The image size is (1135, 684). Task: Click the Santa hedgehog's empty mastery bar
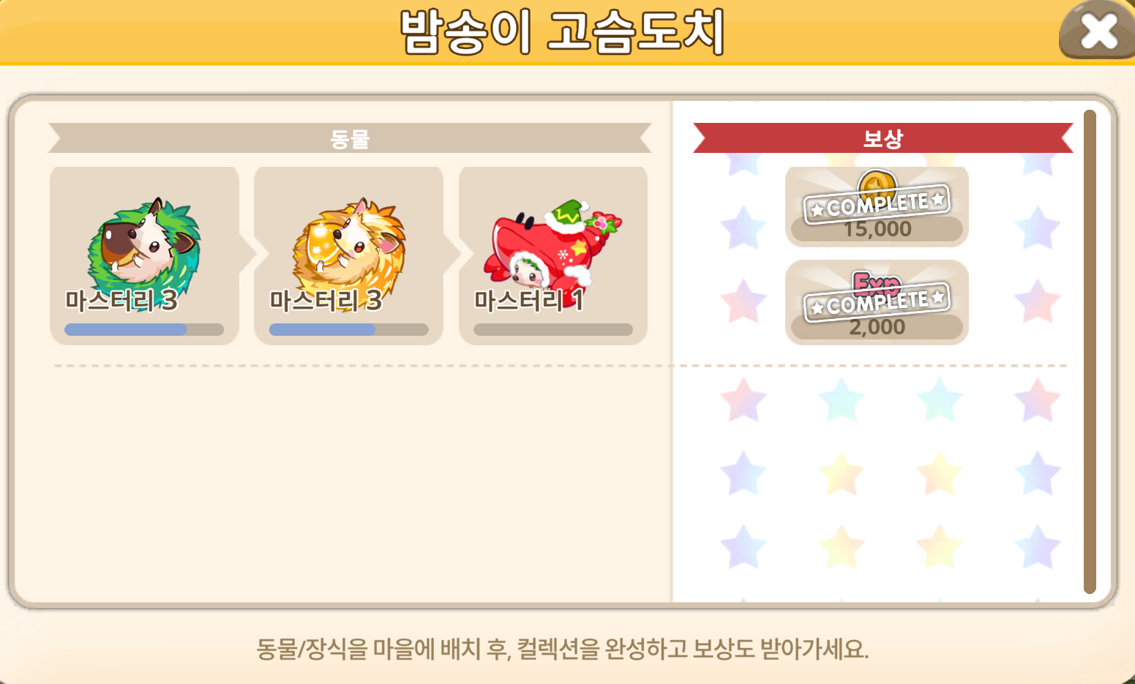[x=552, y=330]
